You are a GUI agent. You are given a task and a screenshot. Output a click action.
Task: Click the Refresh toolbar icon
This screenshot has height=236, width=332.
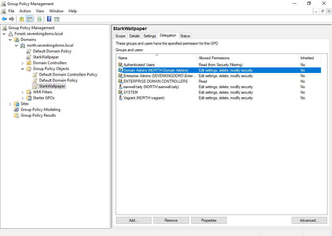click(x=39, y=19)
